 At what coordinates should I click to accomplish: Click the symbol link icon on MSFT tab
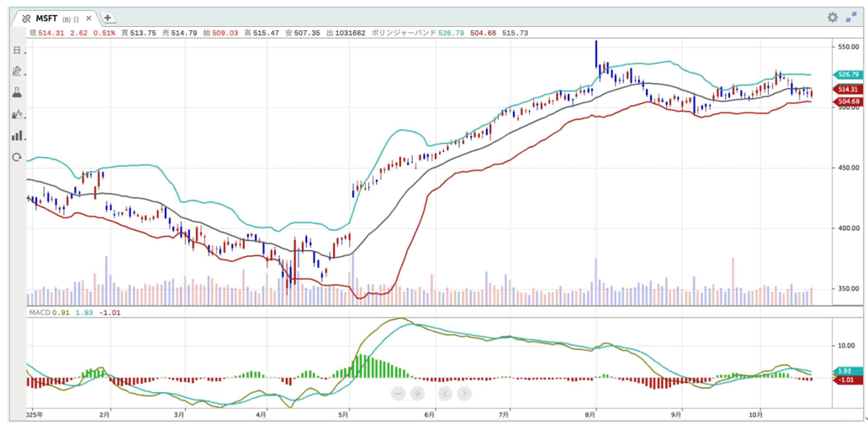click(26, 18)
